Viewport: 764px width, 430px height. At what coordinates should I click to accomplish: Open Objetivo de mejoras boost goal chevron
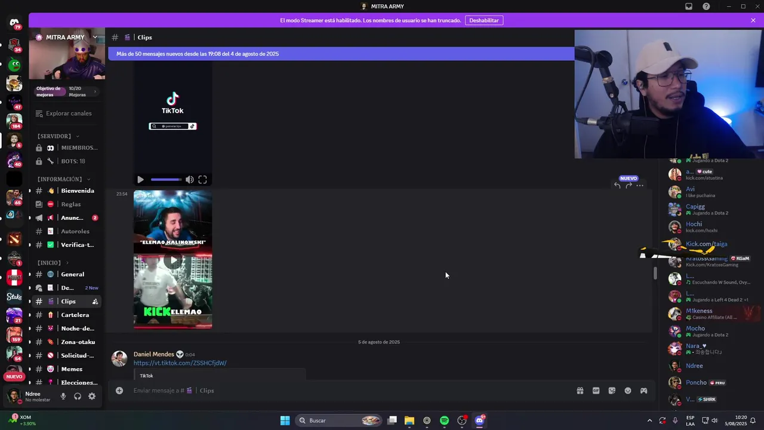click(x=95, y=91)
